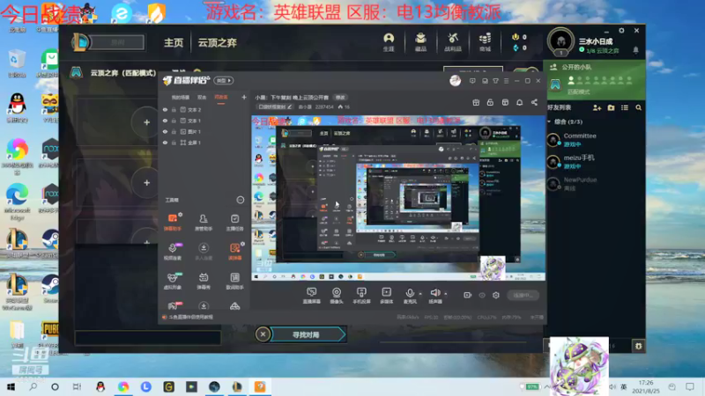705x396 pixels.
Task: Click the record video icon near settings gear
Action: click(468, 296)
